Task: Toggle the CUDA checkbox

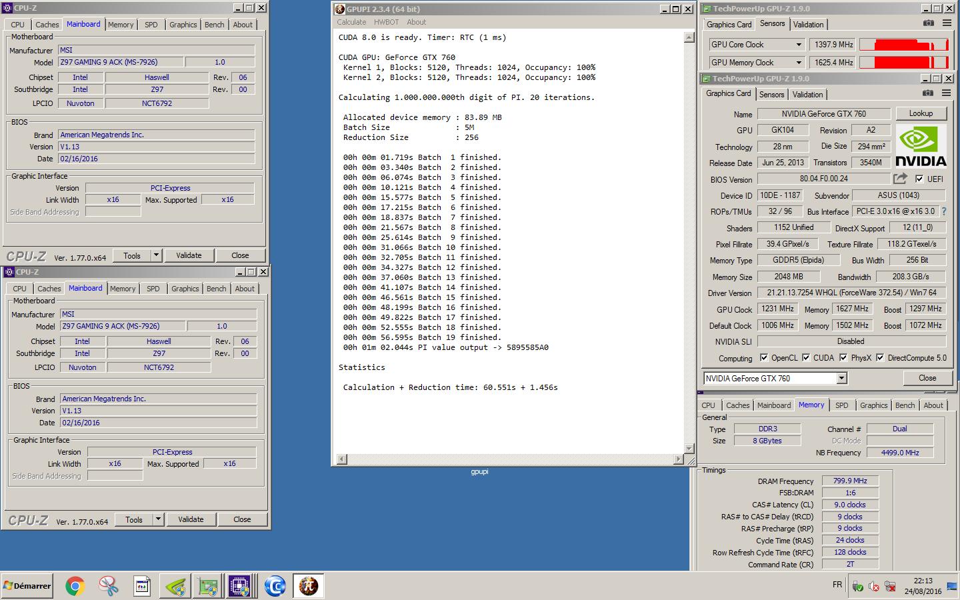Action: point(806,357)
